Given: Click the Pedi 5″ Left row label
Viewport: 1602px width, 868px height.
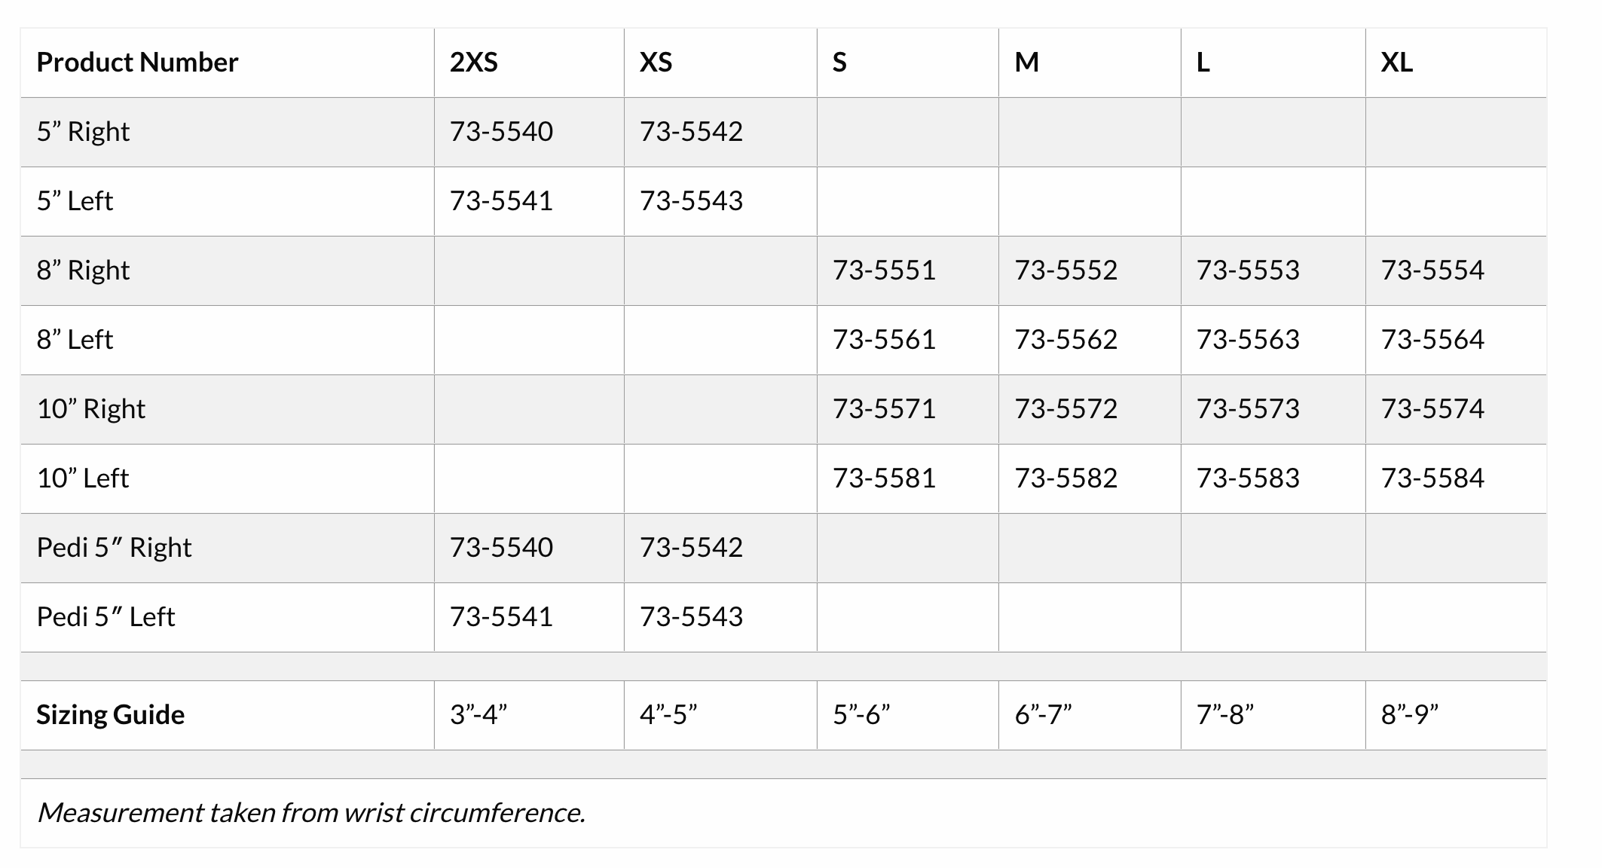Looking at the screenshot, I should coord(105,617).
